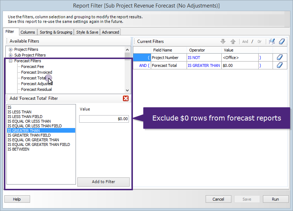The width and height of the screenshot is (293, 211).
Task: Click the brackets tool icon in Current Filters toolbar
Action: click(x=272, y=41)
